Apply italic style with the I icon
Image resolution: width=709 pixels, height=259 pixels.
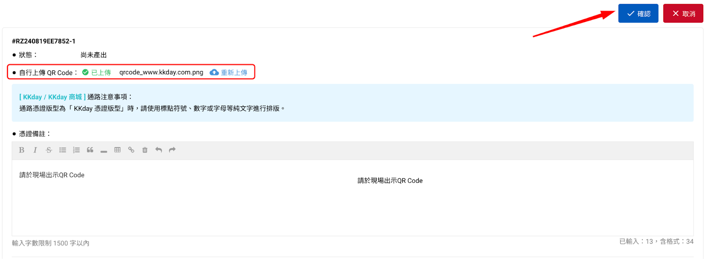pos(35,150)
